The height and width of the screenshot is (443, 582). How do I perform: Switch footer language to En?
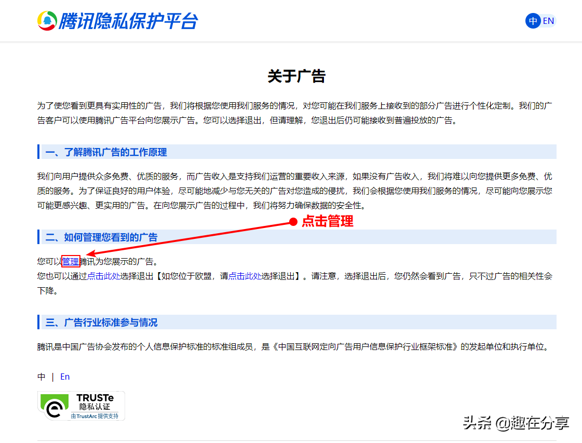point(65,376)
